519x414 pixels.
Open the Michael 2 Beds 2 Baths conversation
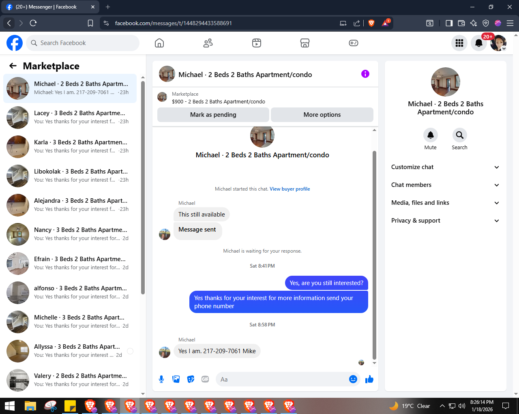tap(70, 88)
